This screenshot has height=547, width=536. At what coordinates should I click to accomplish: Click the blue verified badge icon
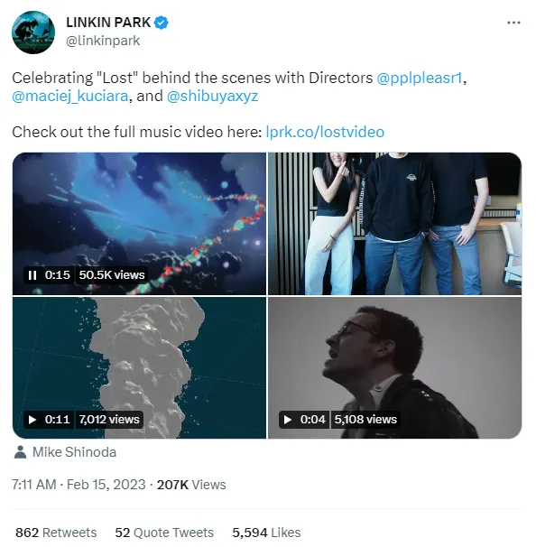[x=162, y=23]
